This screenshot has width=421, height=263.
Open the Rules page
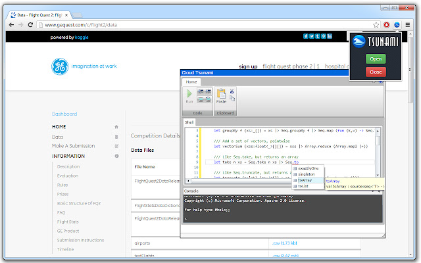pos(62,185)
